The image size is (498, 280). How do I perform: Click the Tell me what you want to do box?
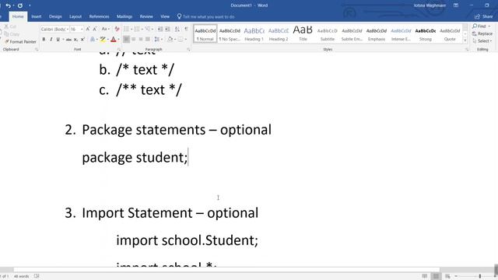pos(205,16)
